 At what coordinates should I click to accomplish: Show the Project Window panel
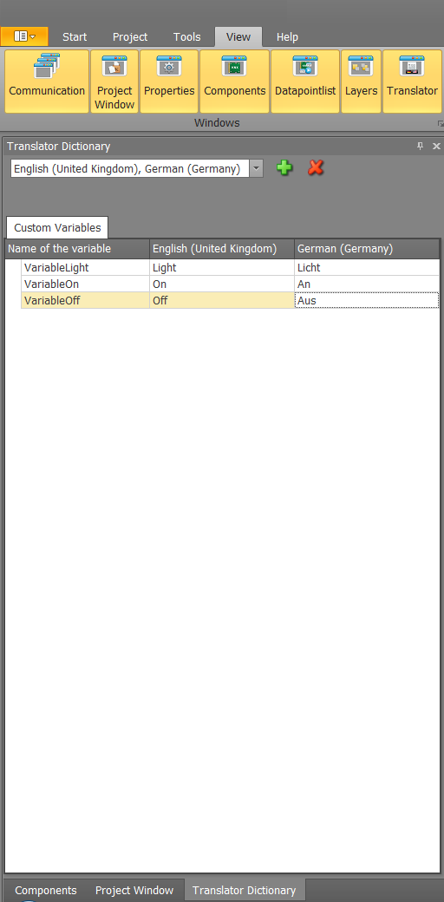(x=114, y=82)
